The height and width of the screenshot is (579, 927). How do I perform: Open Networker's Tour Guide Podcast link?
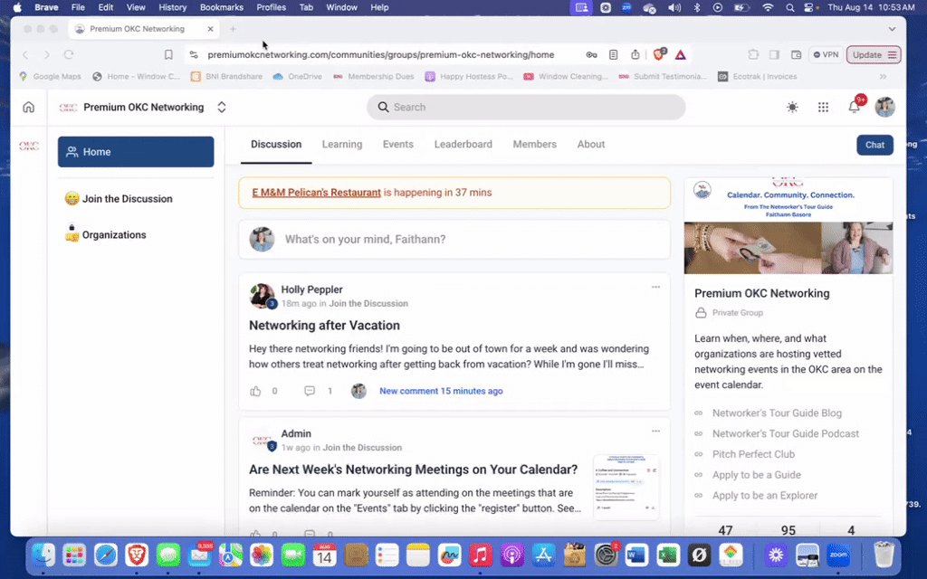pyautogui.click(x=785, y=433)
